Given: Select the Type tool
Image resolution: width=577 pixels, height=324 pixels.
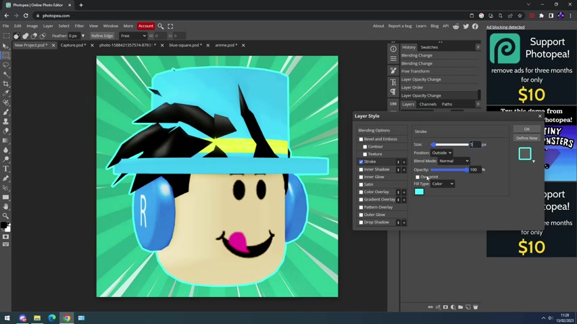Looking at the screenshot, I should (x=6, y=169).
